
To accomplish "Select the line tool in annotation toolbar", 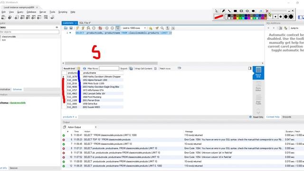I will pos(229,11).
